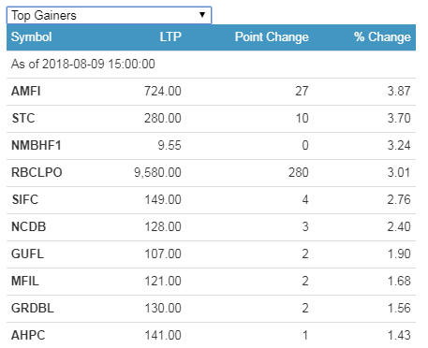
Task: Open the AMFI stock symbol
Action: point(26,92)
